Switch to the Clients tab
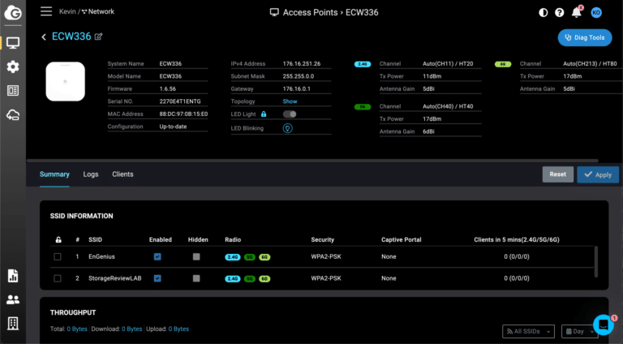 pos(122,174)
